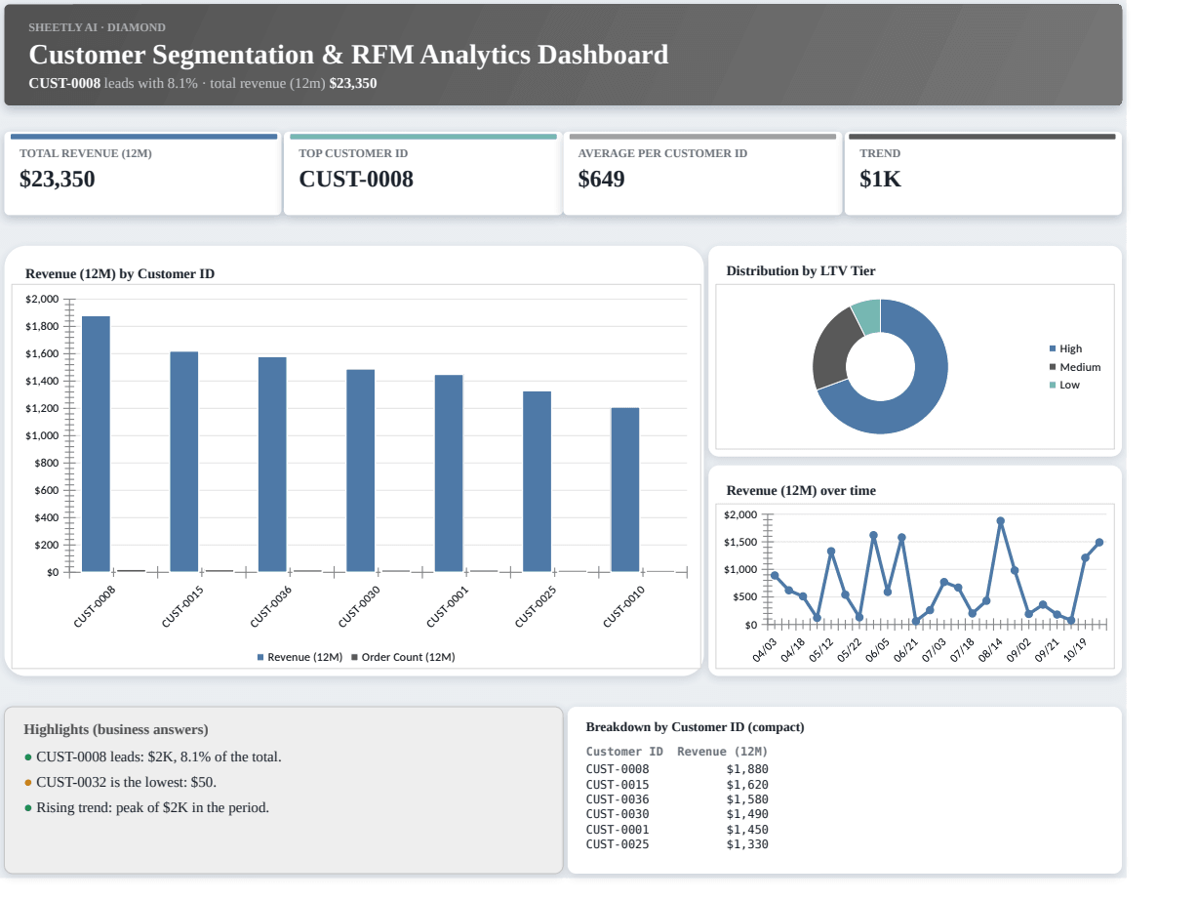Click the 'Revenue (12M)' table column header
Image resolution: width=1197 pixels, height=900 pixels.
pos(723,752)
